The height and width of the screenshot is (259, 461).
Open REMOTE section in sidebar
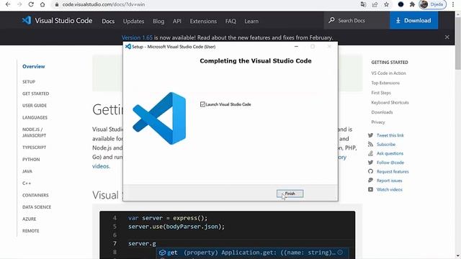(x=30, y=231)
